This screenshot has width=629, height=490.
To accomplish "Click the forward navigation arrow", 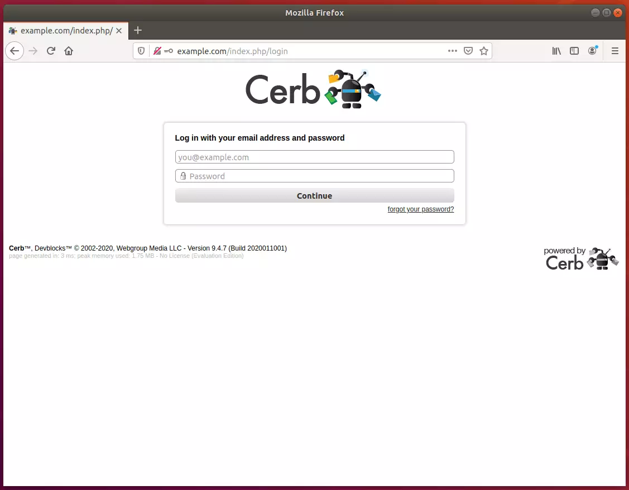I will pyautogui.click(x=33, y=51).
